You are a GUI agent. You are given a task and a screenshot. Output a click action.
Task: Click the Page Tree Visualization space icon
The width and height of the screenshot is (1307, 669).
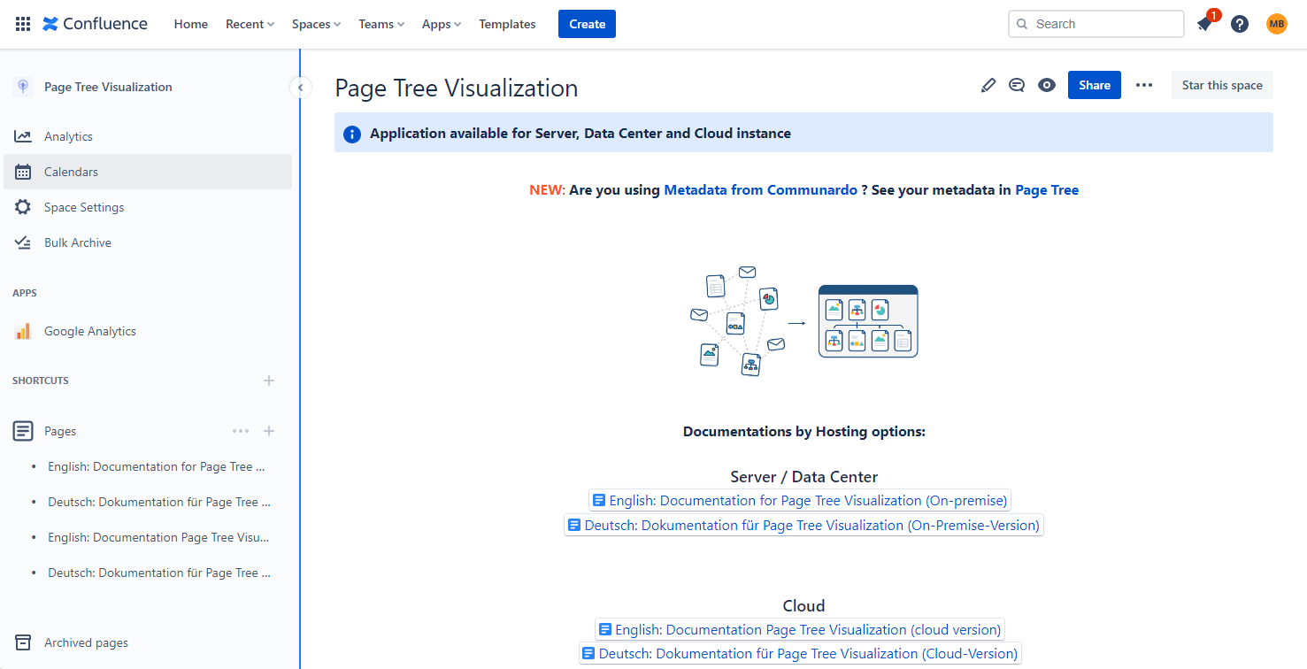(23, 87)
